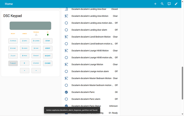Click motion icon for Lounge HX40 Motion
Image resolution: width=184 pixels, height=116 pixels.
(x=66, y=51)
